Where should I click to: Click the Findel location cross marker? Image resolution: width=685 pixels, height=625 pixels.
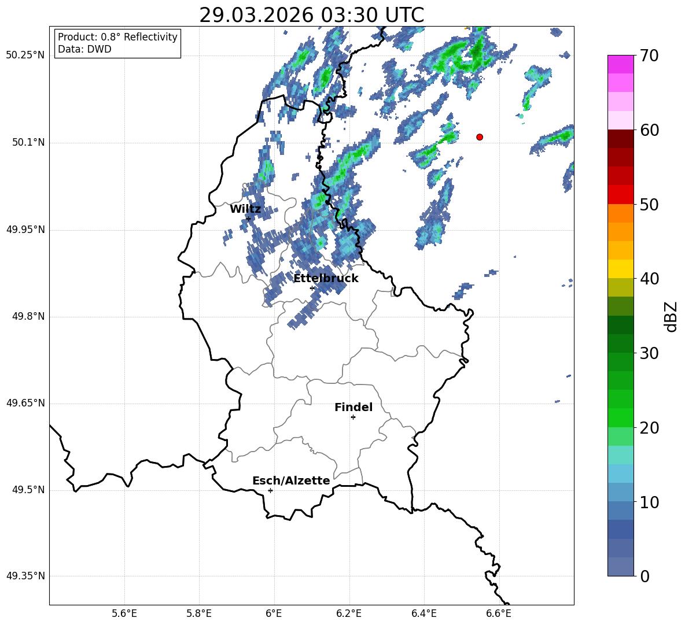coord(353,417)
